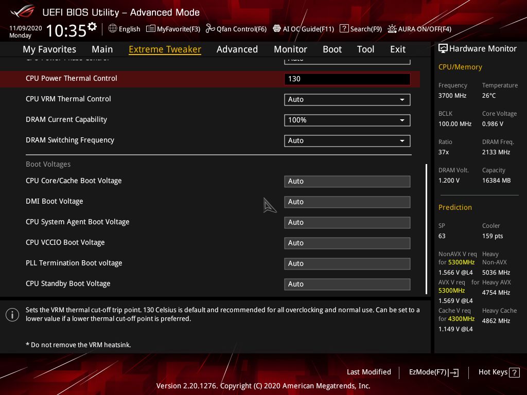Switch to EzMode(F7)
The width and height of the screenshot is (527, 395).
(x=428, y=372)
